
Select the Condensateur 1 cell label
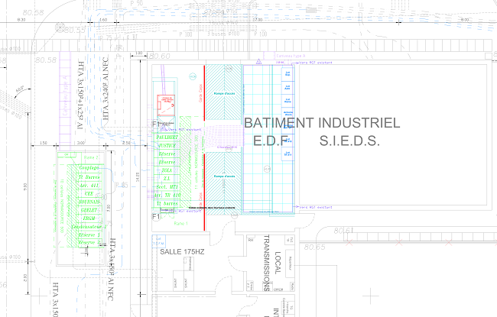88,227
